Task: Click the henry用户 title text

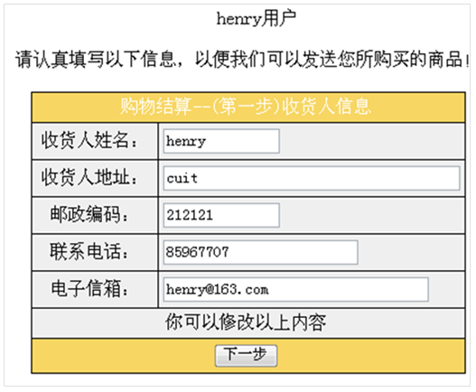Action: click(x=257, y=19)
